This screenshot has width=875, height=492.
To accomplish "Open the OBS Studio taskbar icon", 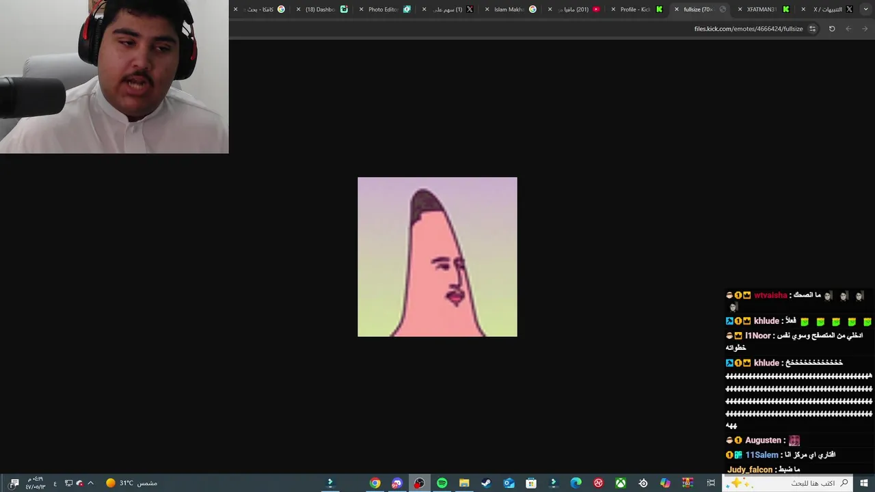I will (419, 483).
